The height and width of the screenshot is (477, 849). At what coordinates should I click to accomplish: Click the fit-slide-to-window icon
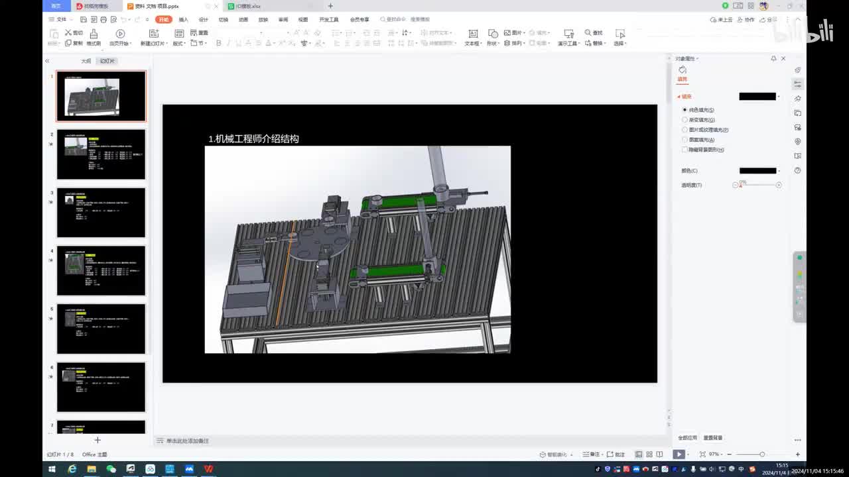702,454
